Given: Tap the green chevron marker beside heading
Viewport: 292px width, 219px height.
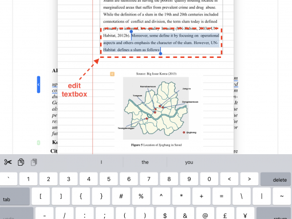Looking at the screenshot, I should pyautogui.click(x=38, y=143).
